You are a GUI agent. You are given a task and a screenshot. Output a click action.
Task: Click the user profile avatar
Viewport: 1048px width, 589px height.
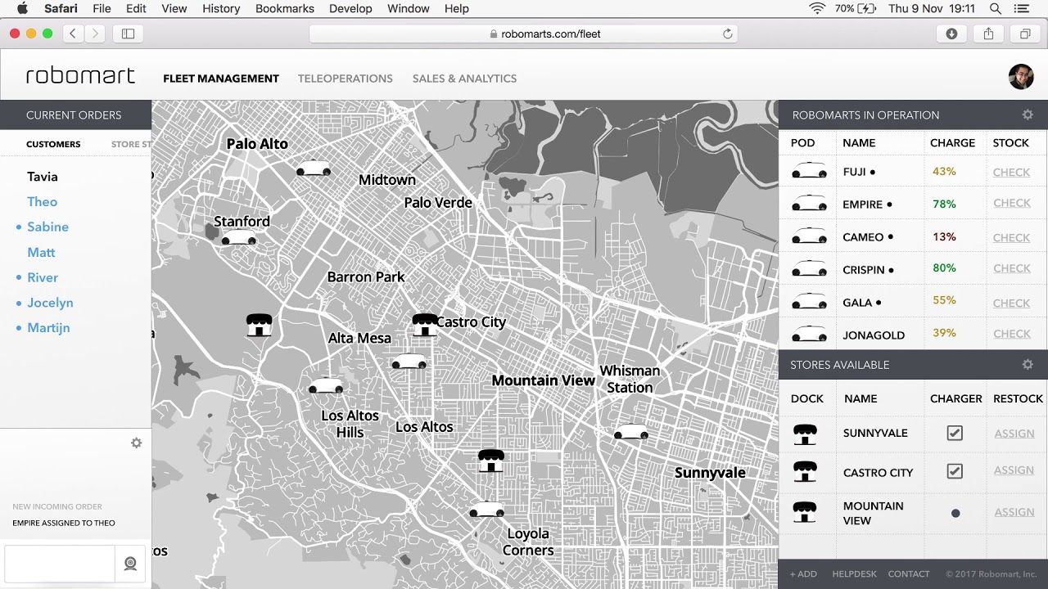point(1020,77)
